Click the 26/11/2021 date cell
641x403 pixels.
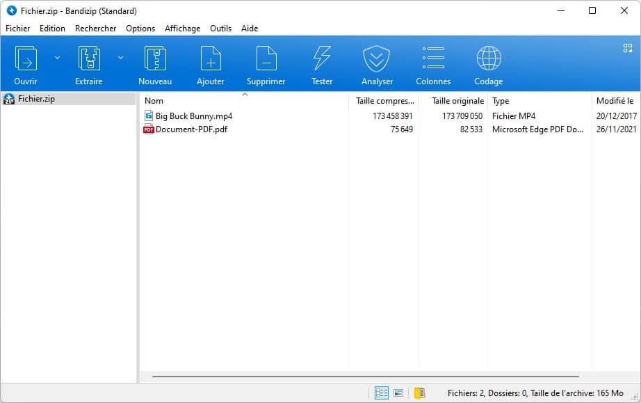617,129
